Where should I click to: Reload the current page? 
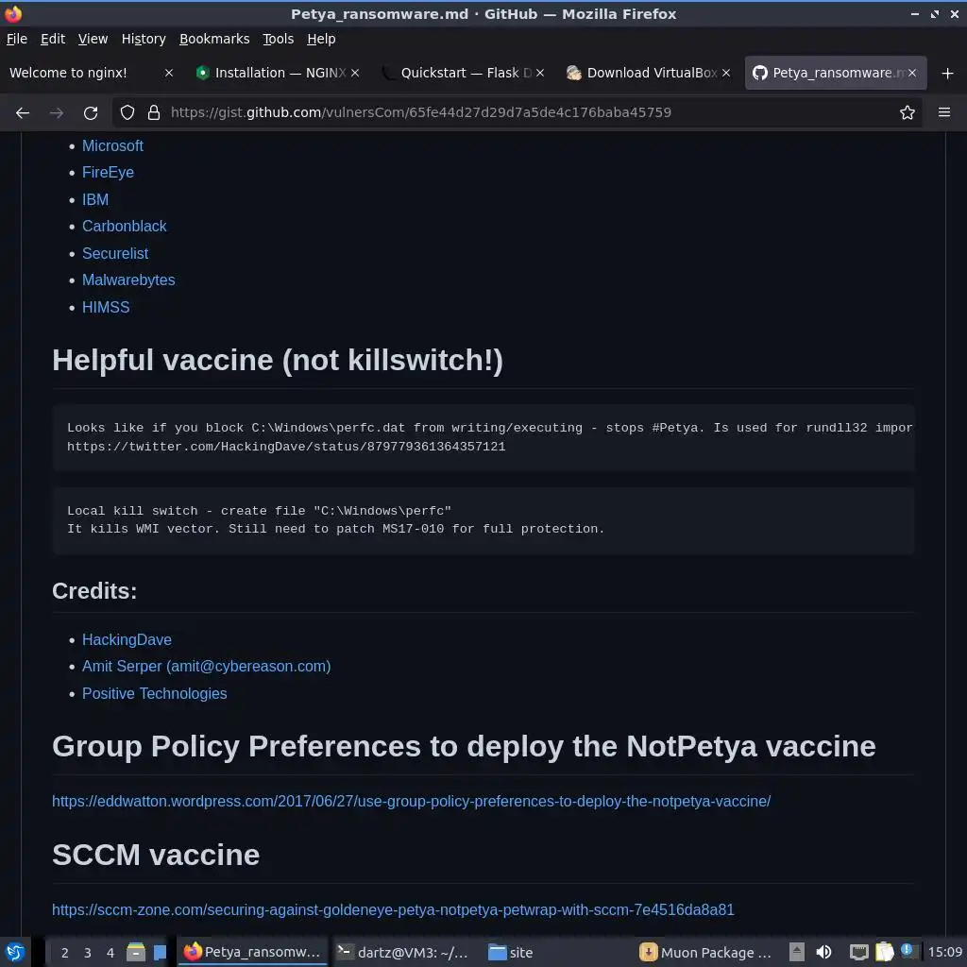(x=91, y=112)
